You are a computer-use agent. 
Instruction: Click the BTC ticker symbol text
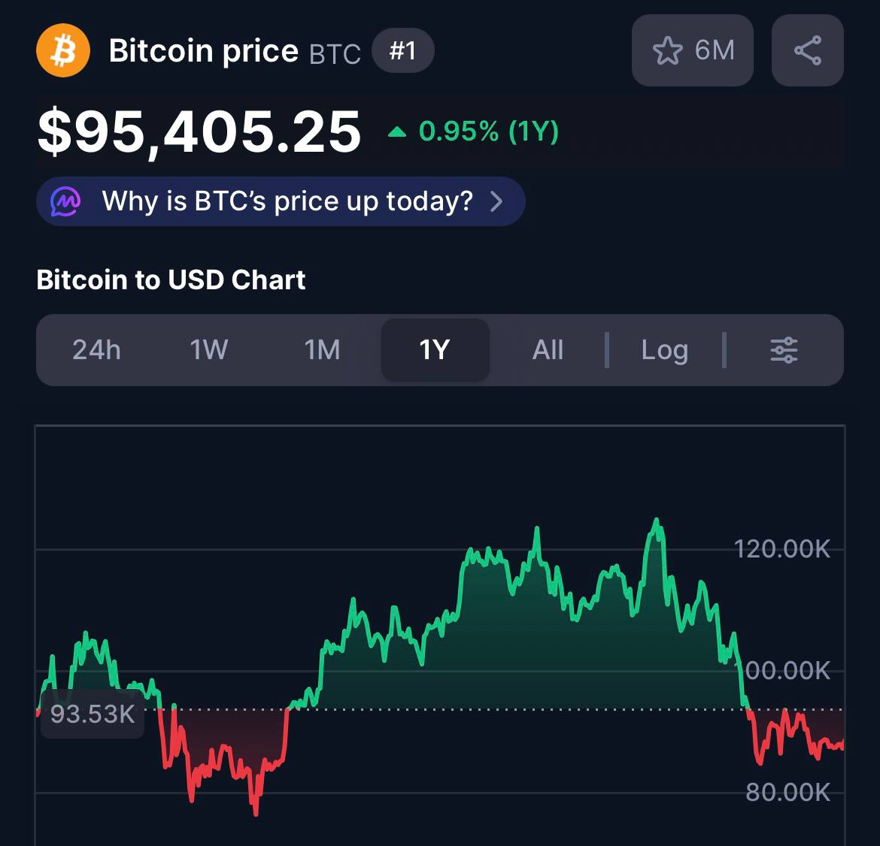tap(335, 54)
